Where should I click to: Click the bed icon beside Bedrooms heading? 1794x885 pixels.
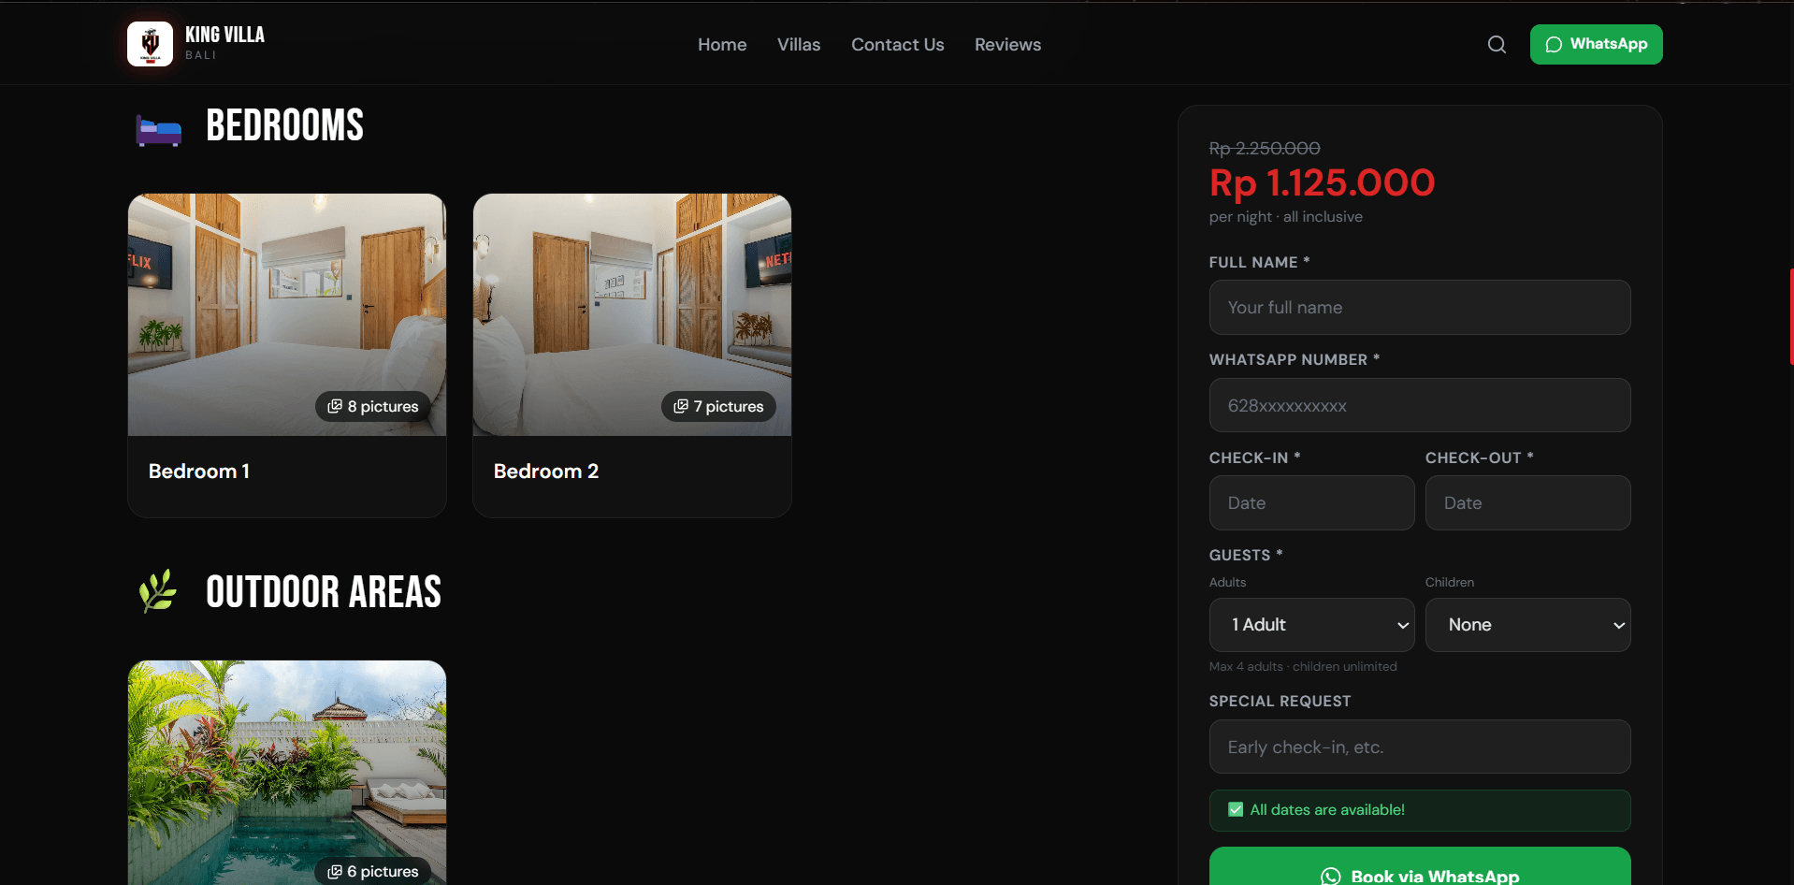(x=159, y=130)
